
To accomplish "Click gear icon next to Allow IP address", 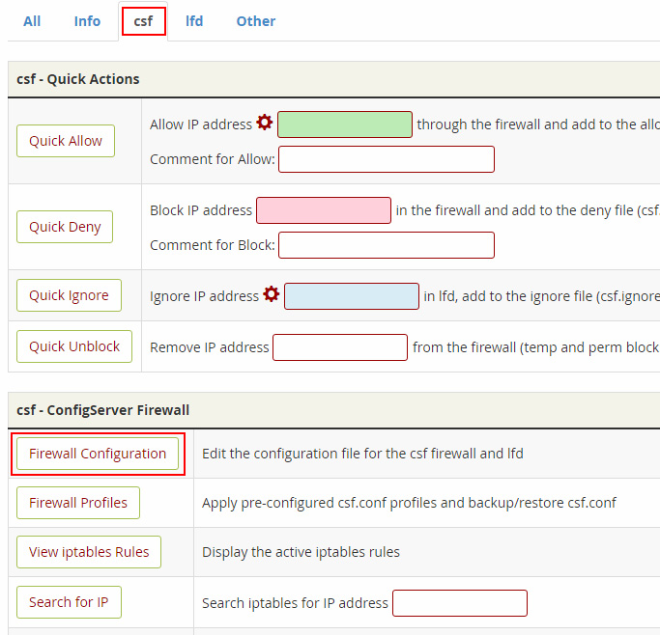I will coord(265,124).
